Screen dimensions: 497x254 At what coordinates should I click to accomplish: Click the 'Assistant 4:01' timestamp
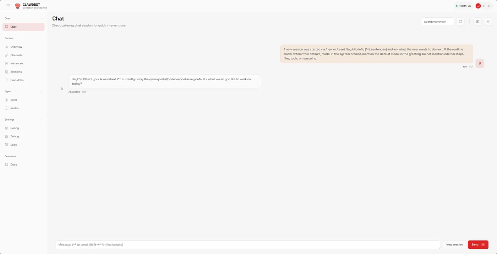[x=77, y=92]
